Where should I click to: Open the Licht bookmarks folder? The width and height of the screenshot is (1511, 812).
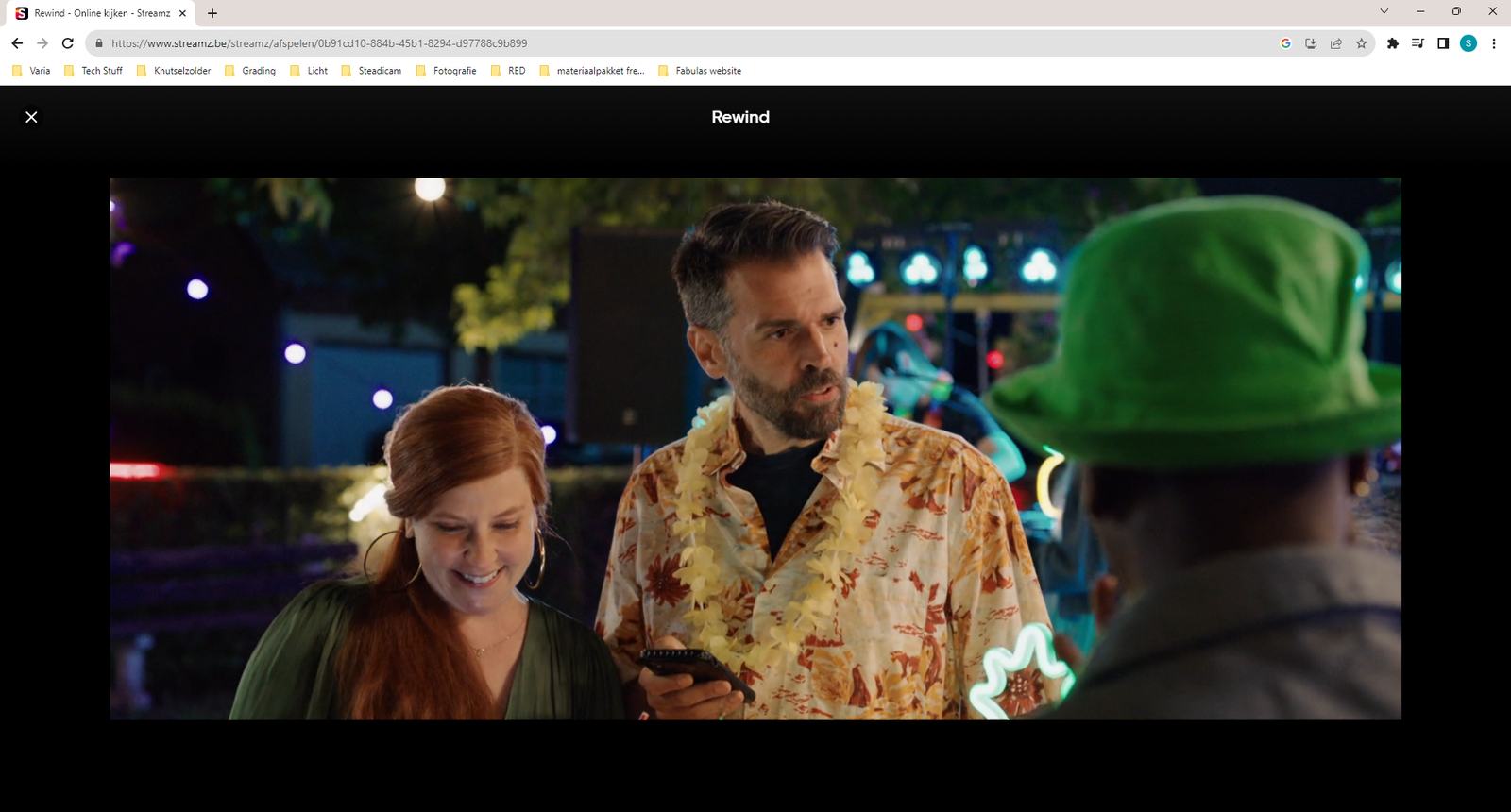[309, 71]
